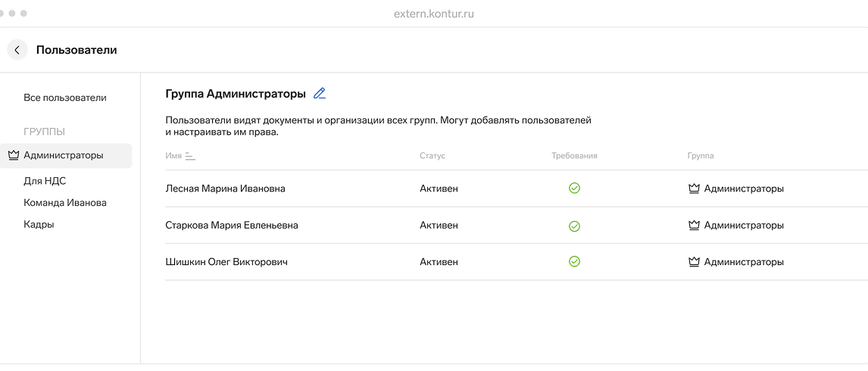
Task: Click the Требования column header
Action: pyautogui.click(x=575, y=156)
